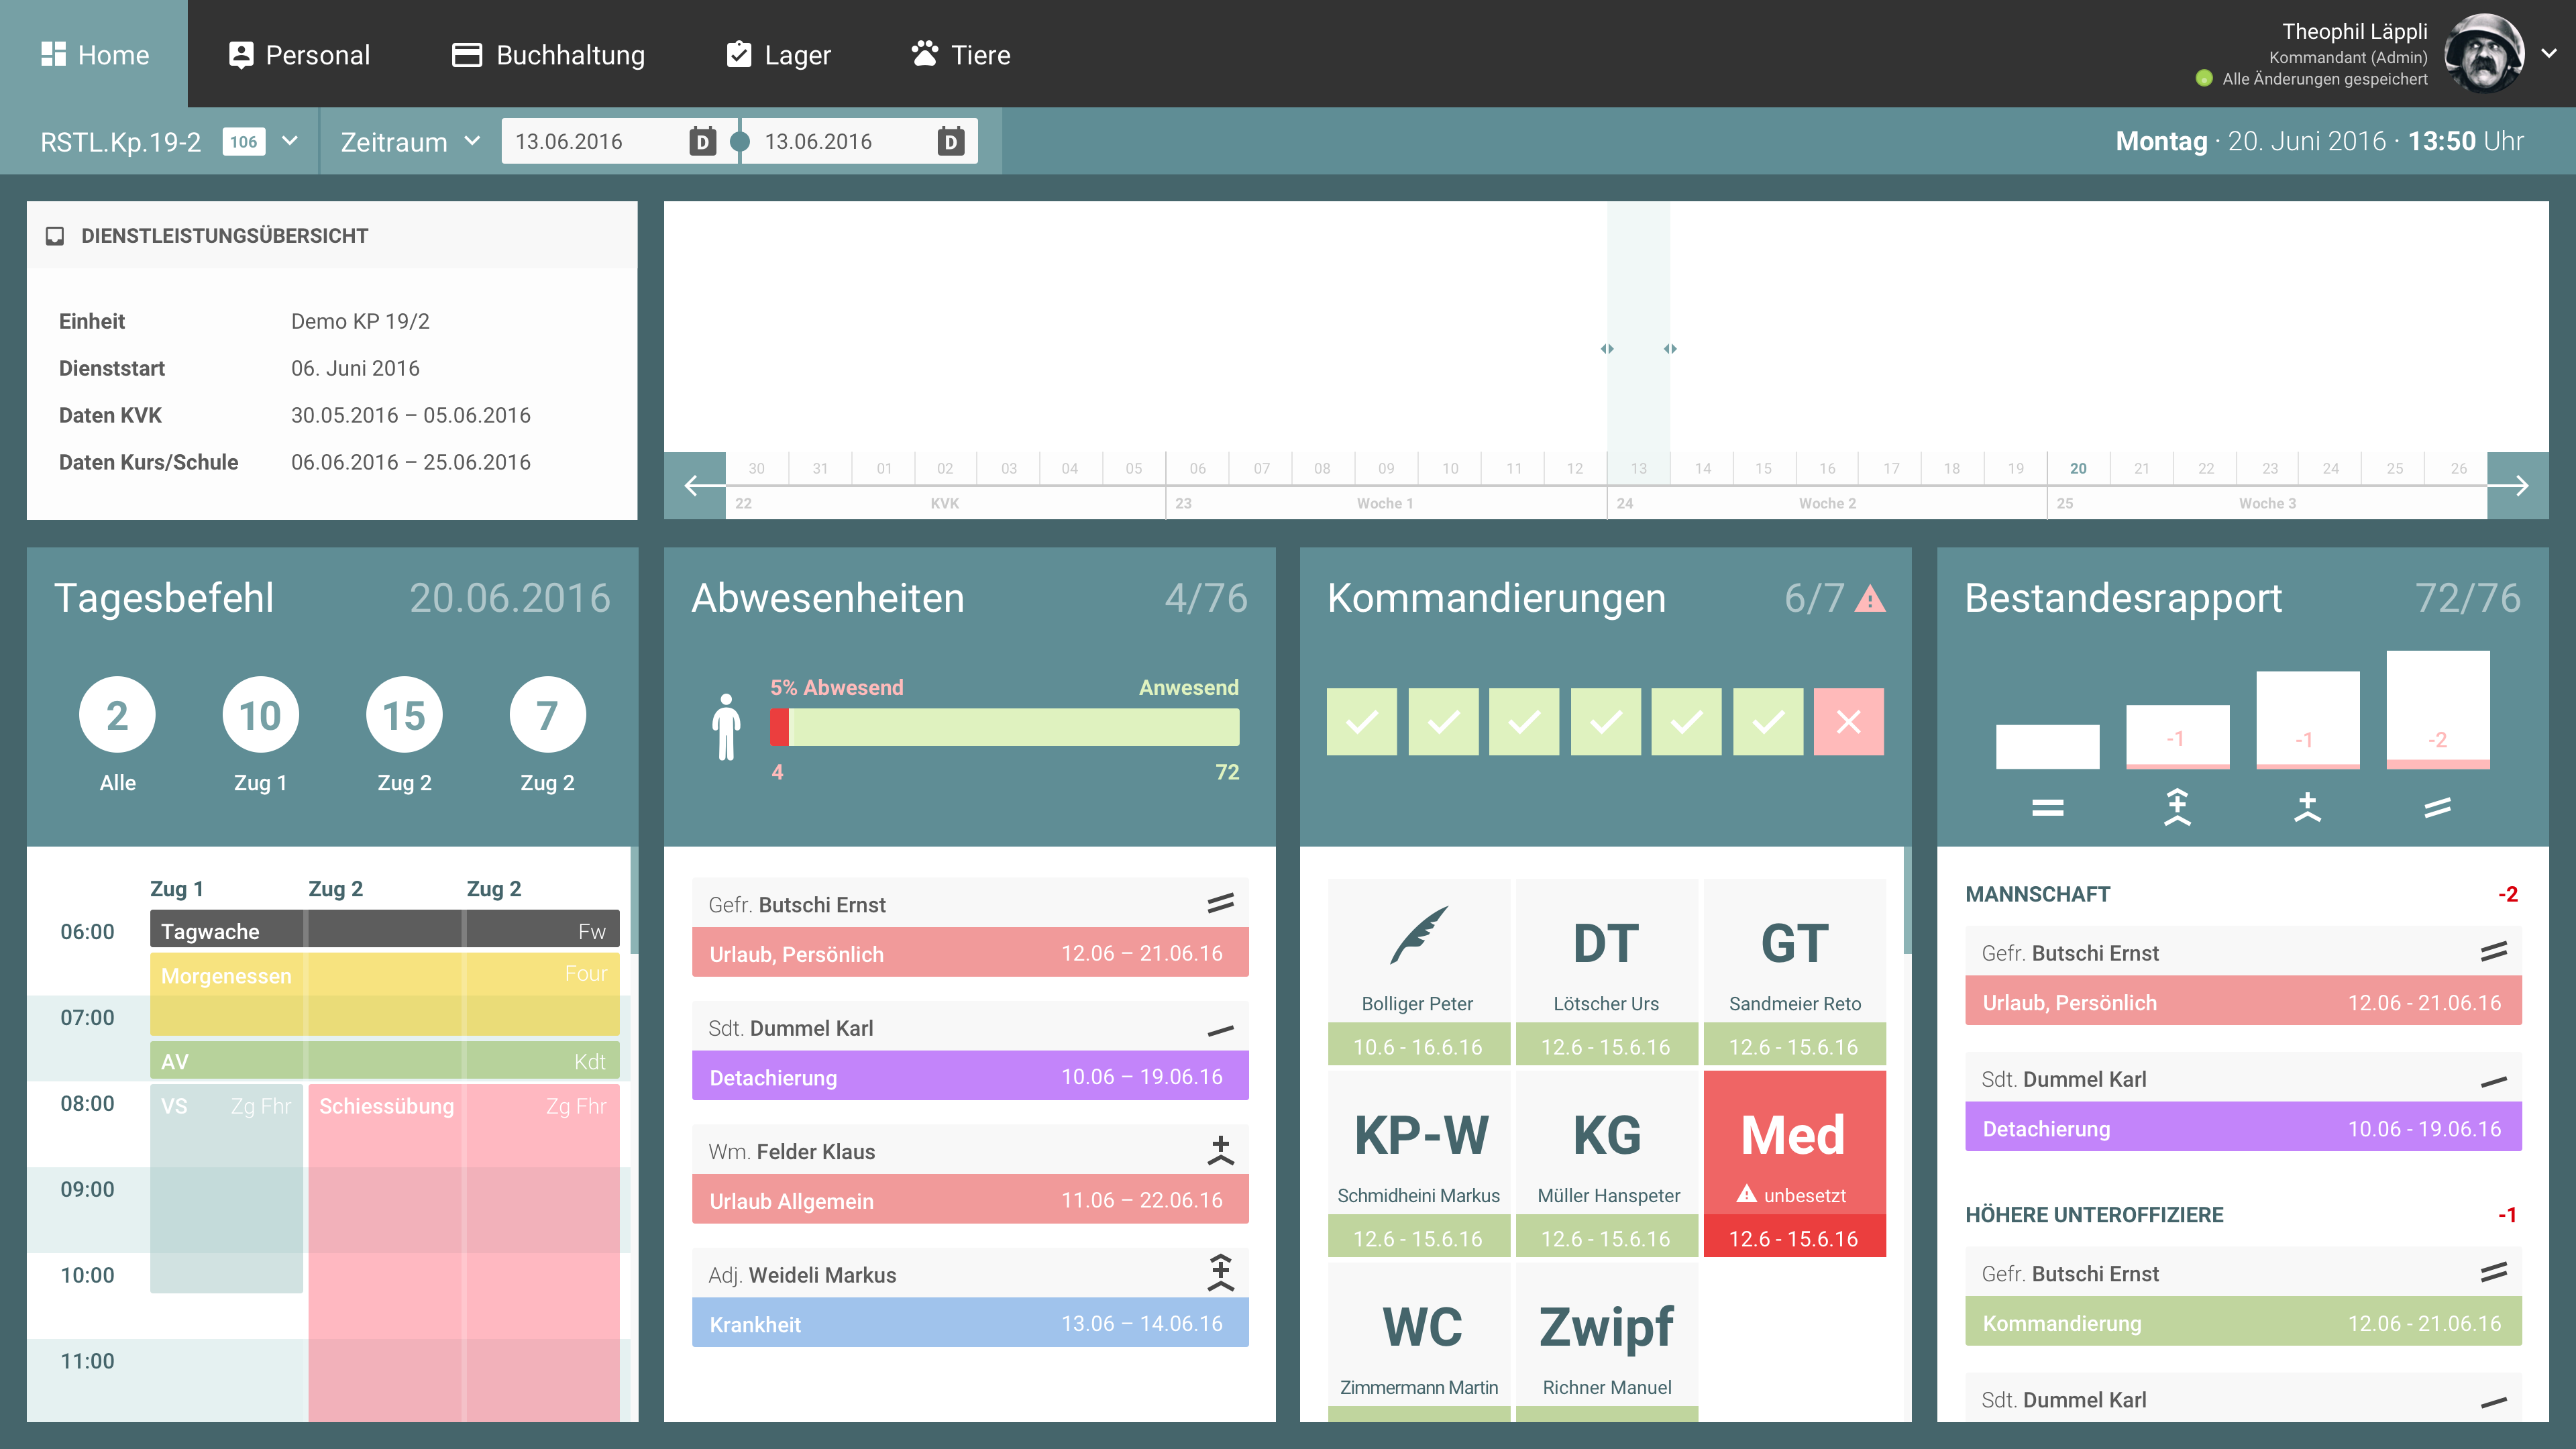Viewport: 2576px width, 1449px height.
Task: Click the calendar icon in end date field
Action: [951, 141]
